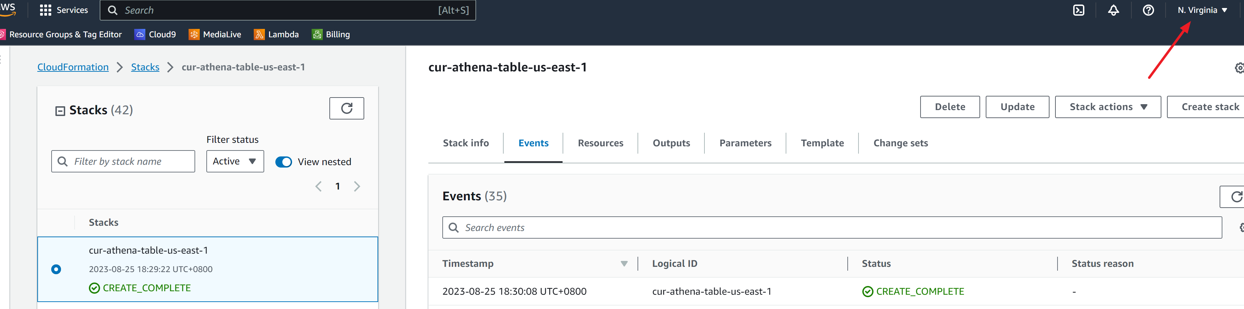Refresh the Stacks list
1244x309 pixels.
click(x=346, y=108)
